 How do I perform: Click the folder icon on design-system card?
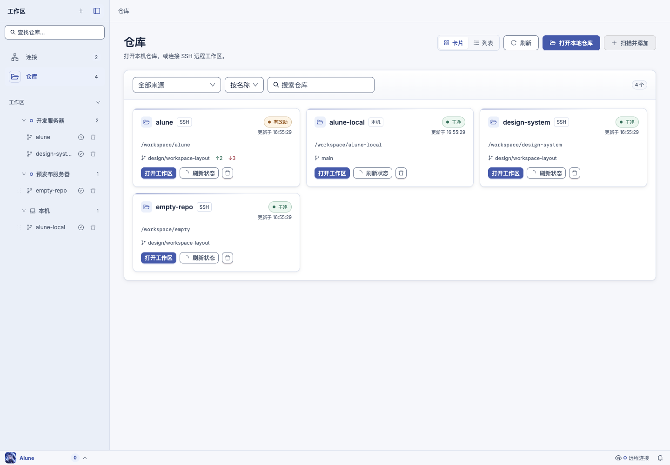click(x=494, y=122)
